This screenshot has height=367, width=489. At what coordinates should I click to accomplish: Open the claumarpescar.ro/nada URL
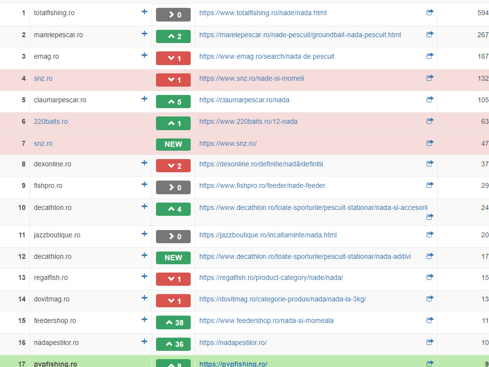[244, 100]
